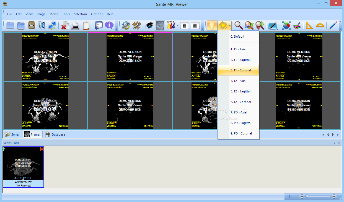Open the CD/DVD media icon
This screenshot has width=344, height=202.
(42, 25)
